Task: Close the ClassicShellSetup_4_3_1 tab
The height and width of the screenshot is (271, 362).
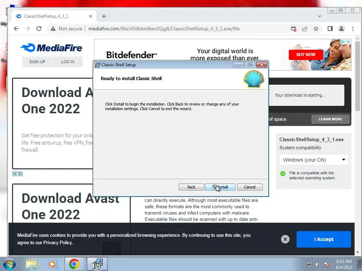Action: coord(90,16)
